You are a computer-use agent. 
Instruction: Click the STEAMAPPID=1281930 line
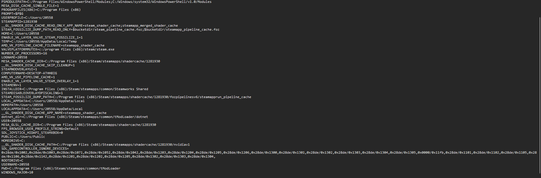click(19, 22)
